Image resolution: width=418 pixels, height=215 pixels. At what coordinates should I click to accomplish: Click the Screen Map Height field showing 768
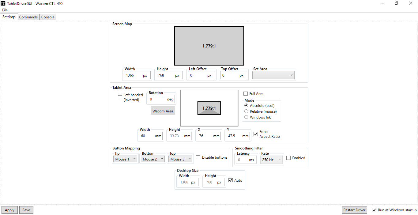[169, 75]
